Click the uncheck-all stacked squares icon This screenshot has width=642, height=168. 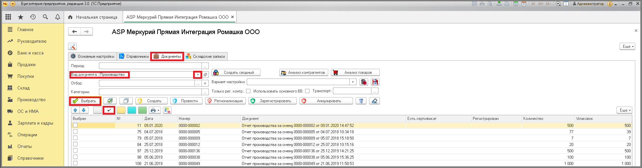coord(126,101)
